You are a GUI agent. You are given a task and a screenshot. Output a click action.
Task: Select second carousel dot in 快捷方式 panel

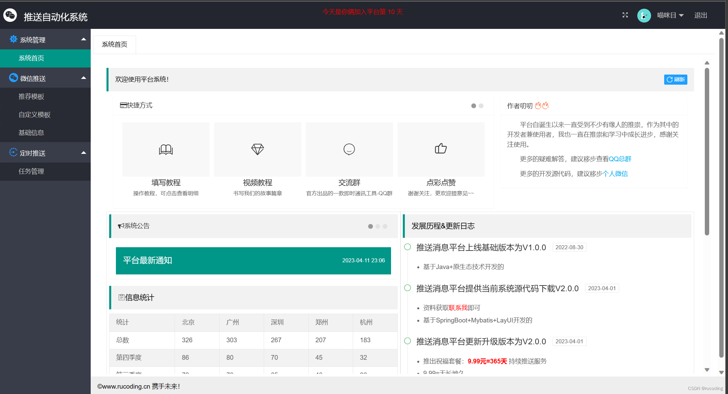click(x=481, y=106)
